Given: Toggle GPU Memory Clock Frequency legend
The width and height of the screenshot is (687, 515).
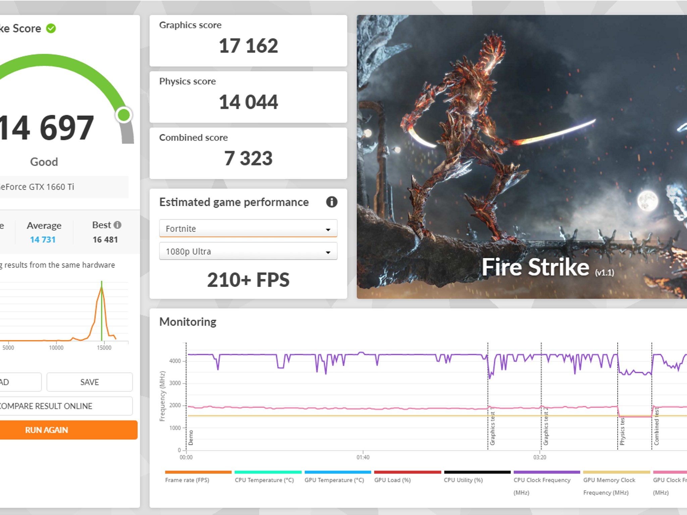Looking at the screenshot, I should click(x=617, y=483).
